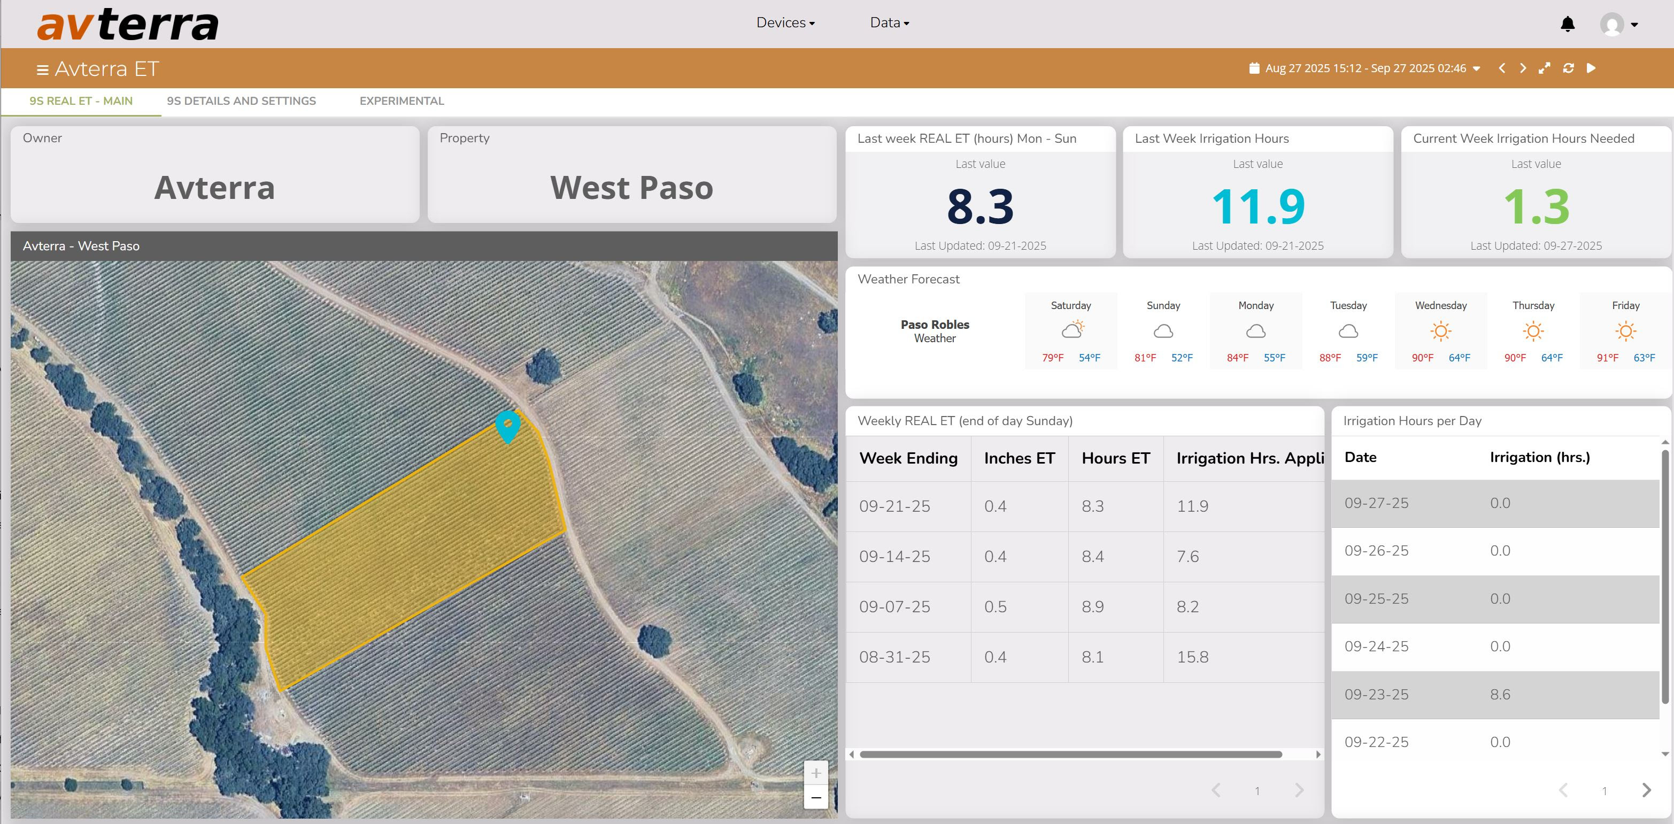Click the fullscreen expand arrows icon

point(1544,68)
